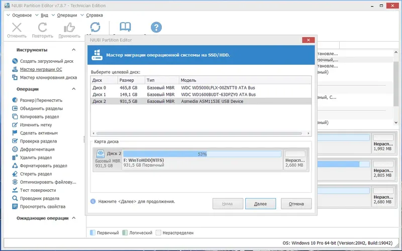Click main window scroll up arrow
The image size is (402, 251).
(396, 52)
